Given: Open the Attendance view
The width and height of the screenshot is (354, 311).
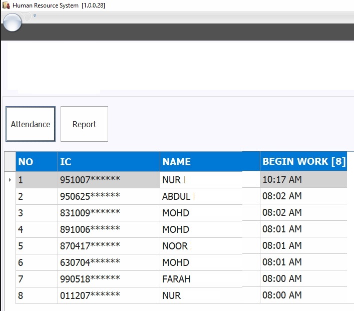Looking at the screenshot, I should point(31,124).
